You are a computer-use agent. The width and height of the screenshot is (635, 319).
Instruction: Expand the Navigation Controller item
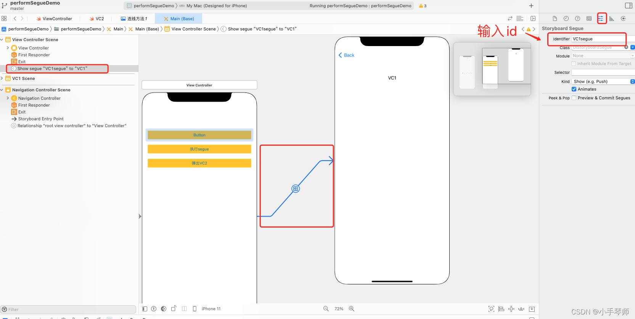(x=8, y=98)
